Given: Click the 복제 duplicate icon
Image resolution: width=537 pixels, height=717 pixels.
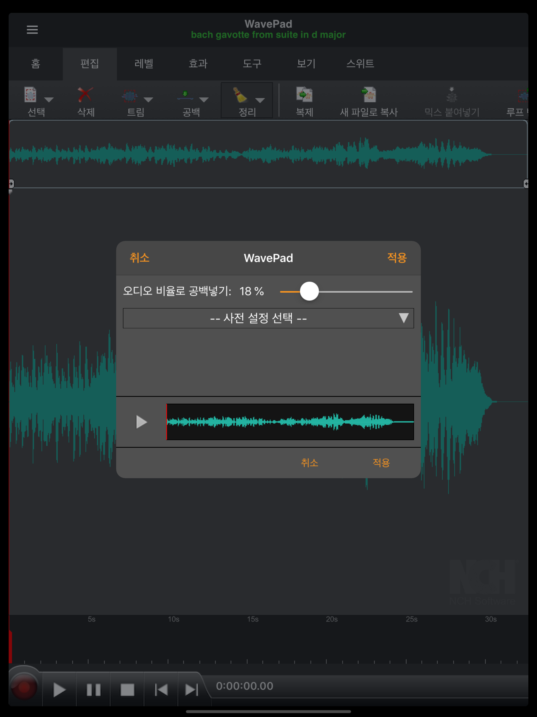Looking at the screenshot, I should tap(304, 95).
